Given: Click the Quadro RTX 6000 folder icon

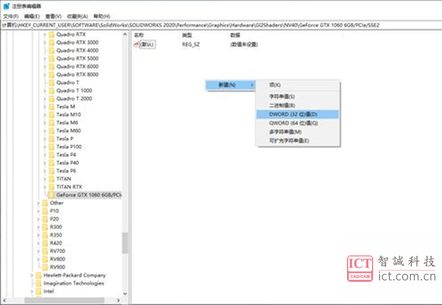Looking at the screenshot, I should 51,67.
